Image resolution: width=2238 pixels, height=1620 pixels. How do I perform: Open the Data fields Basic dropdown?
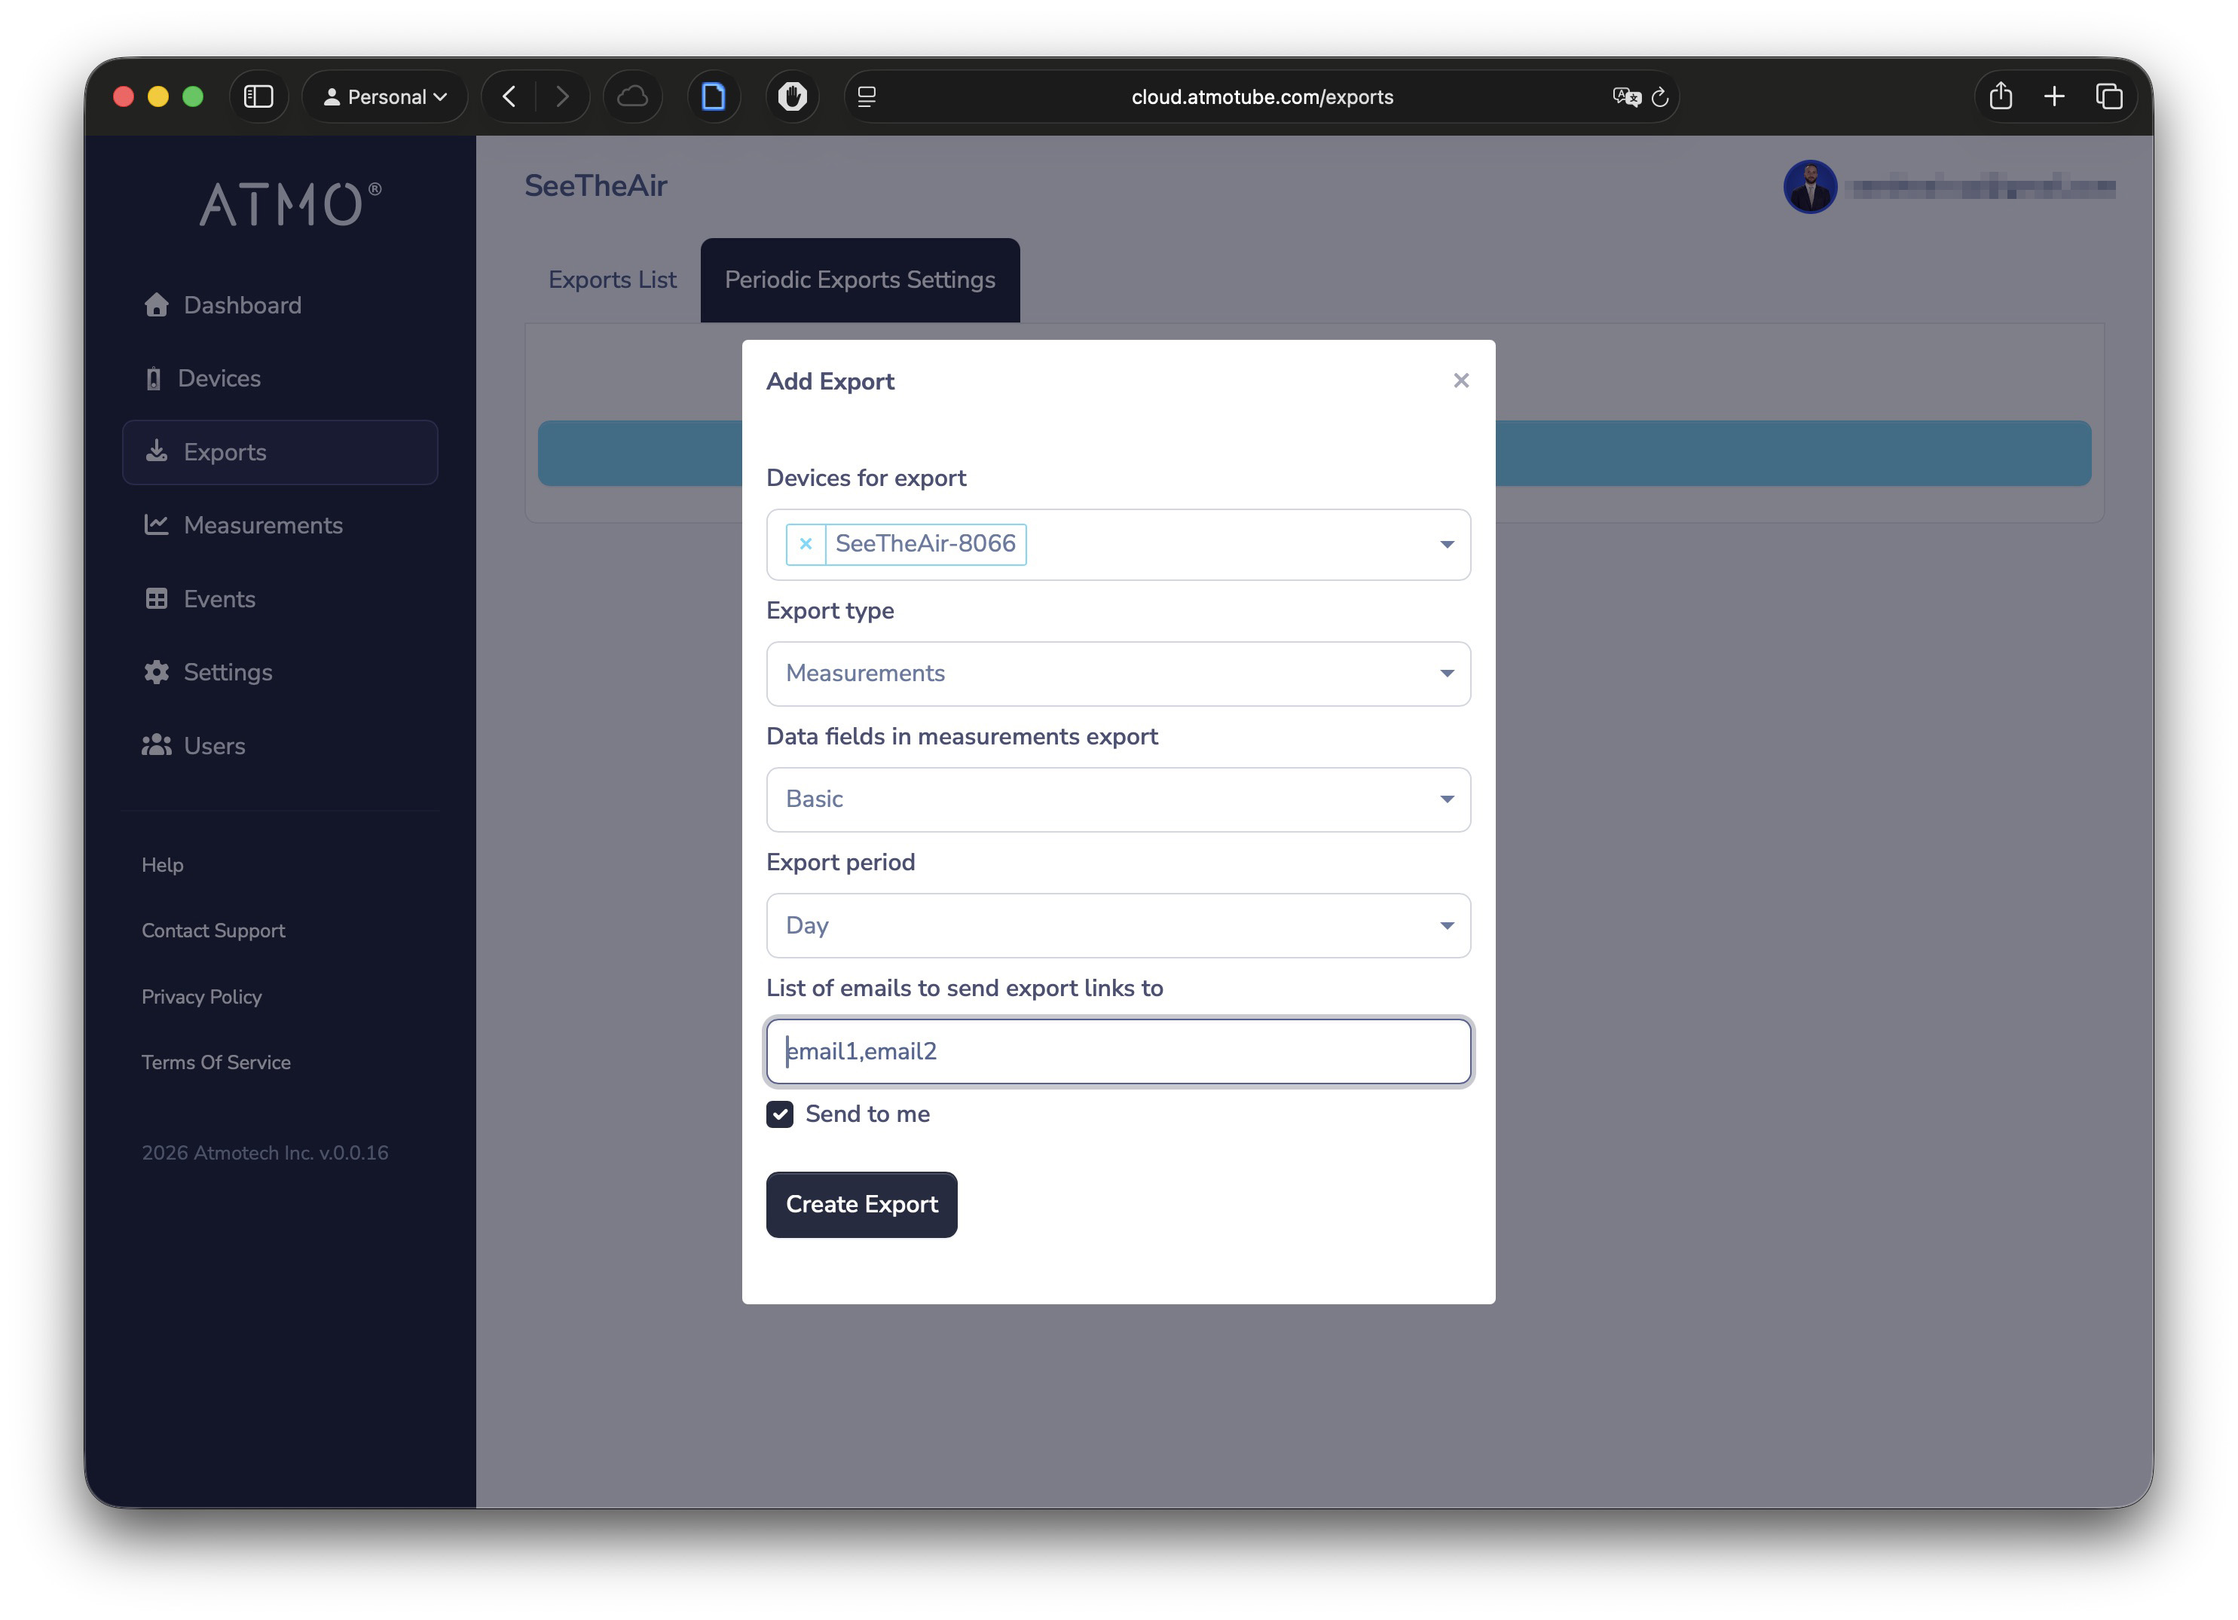click(x=1117, y=799)
